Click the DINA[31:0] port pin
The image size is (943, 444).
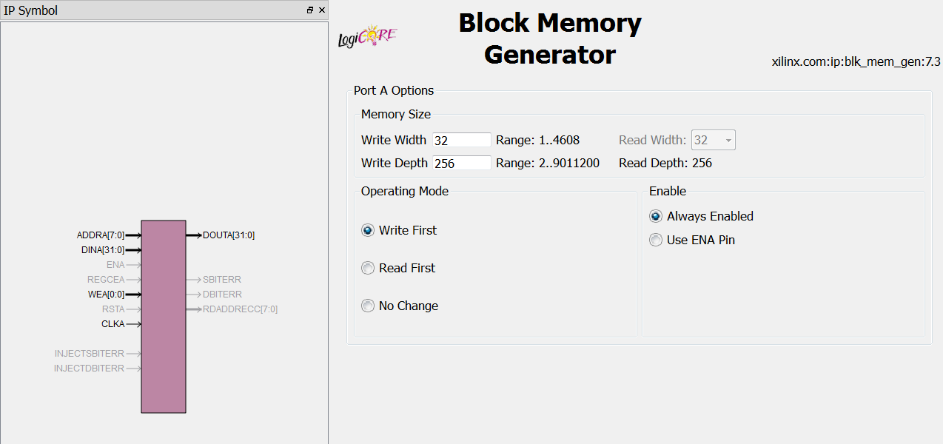pyautogui.click(x=111, y=250)
